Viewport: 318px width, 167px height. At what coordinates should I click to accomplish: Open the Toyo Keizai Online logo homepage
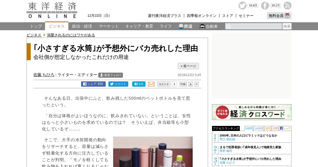pyautogui.click(x=52, y=10)
